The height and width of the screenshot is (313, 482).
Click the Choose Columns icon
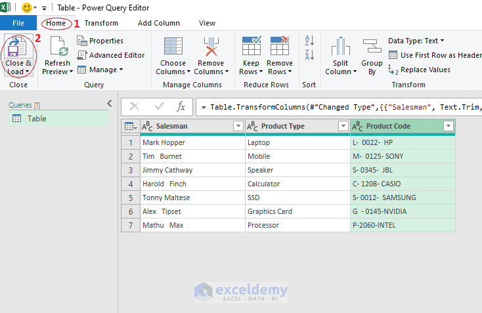point(173,46)
